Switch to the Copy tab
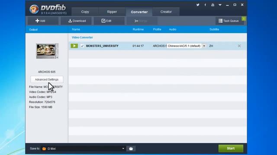Screen dimensions: 277x155 click(85, 12)
